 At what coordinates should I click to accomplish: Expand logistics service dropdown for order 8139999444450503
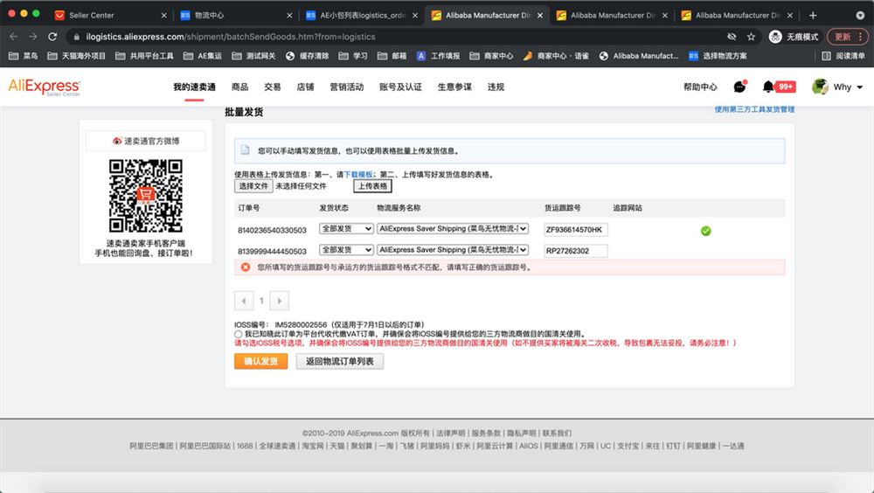point(453,250)
